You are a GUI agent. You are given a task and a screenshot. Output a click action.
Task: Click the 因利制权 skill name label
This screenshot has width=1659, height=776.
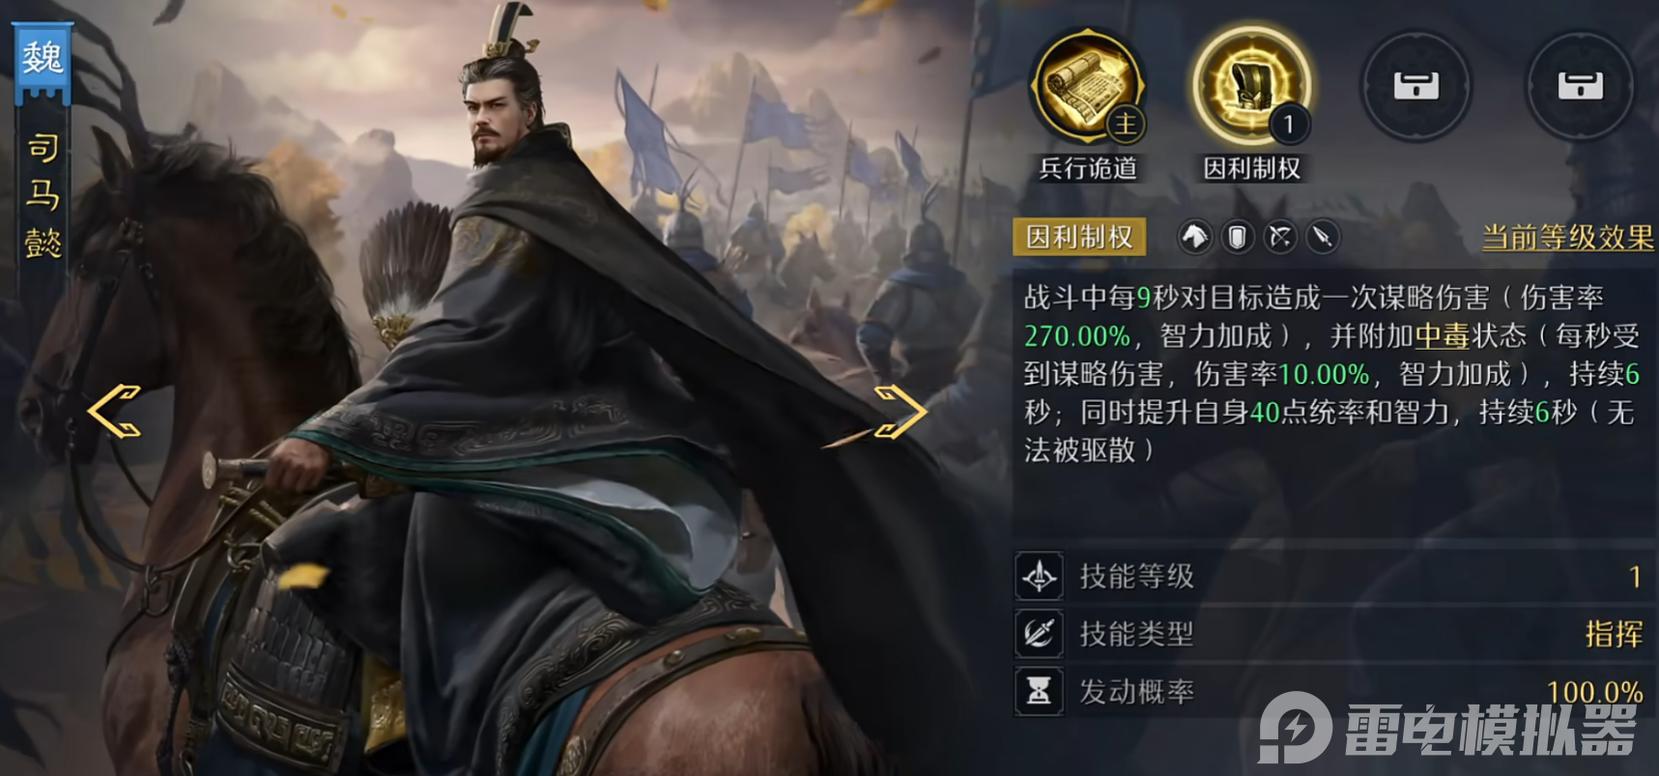[x=1079, y=237]
